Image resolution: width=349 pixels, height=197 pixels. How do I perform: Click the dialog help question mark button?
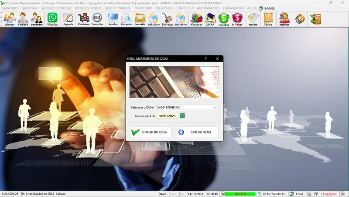(205, 58)
